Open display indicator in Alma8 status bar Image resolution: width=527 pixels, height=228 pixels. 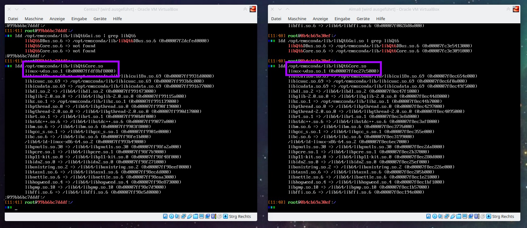pyautogui.click(x=465, y=216)
